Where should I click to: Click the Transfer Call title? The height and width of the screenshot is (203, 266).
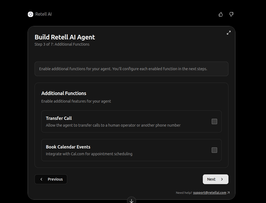tap(59, 118)
